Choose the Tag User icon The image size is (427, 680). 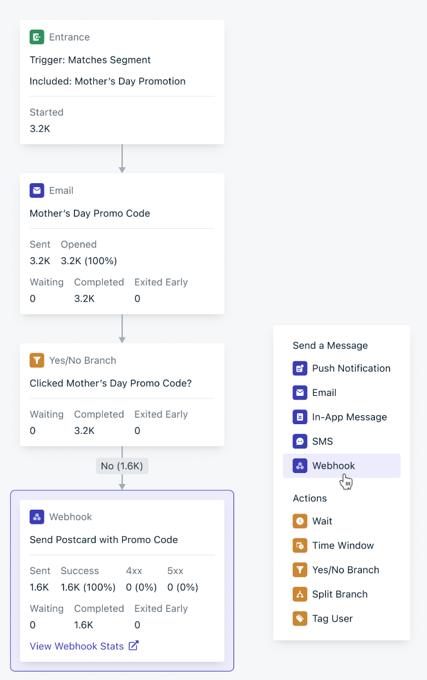[300, 618]
